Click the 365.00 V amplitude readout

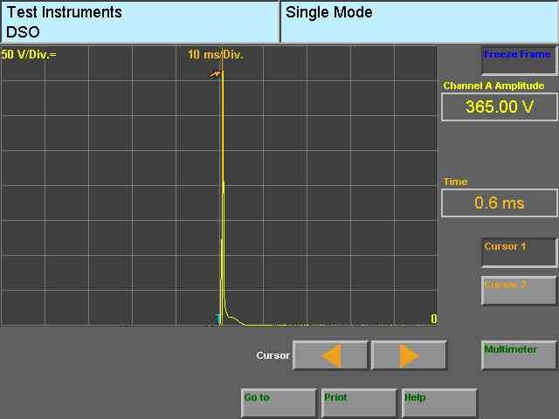[x=499, y=107]
